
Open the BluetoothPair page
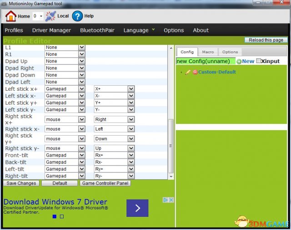coord(97,30)
